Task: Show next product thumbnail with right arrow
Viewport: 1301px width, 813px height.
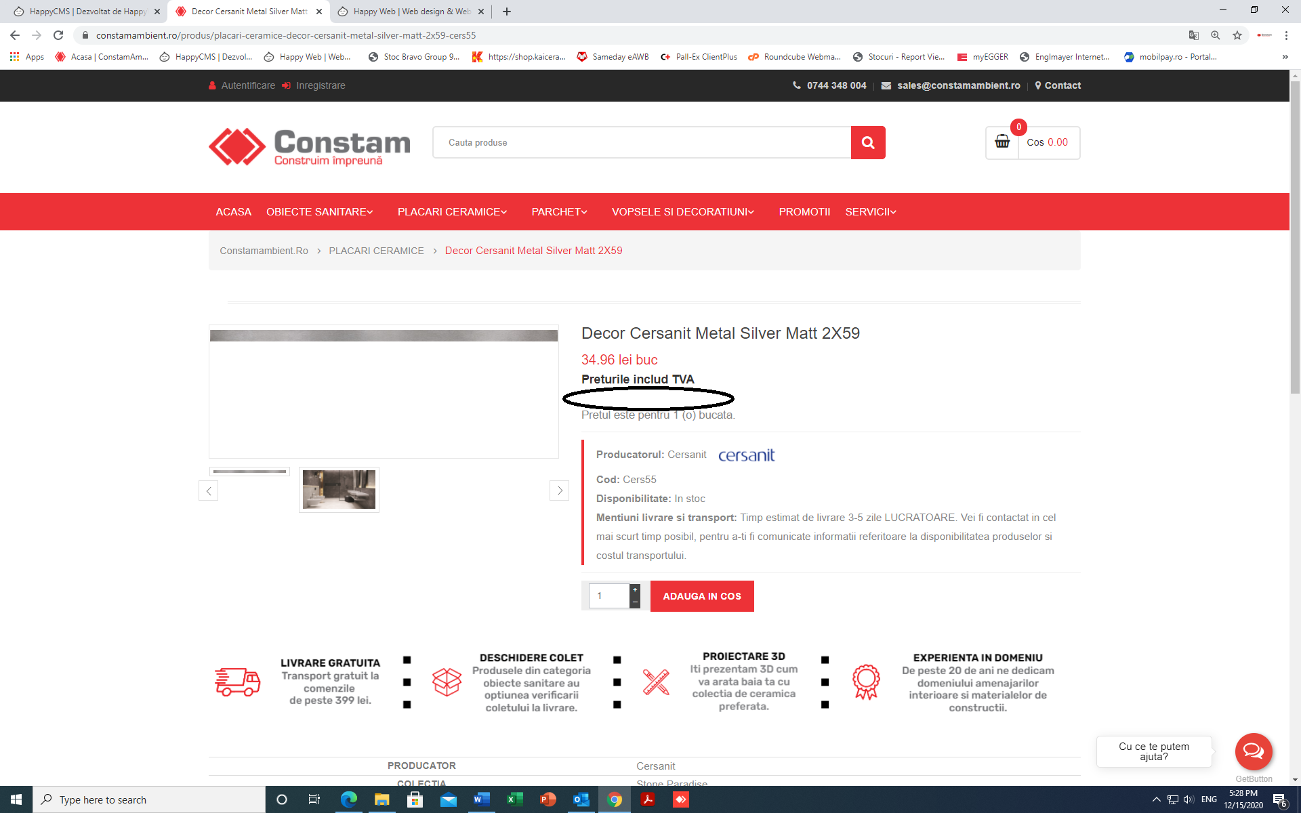Action: 559,491
